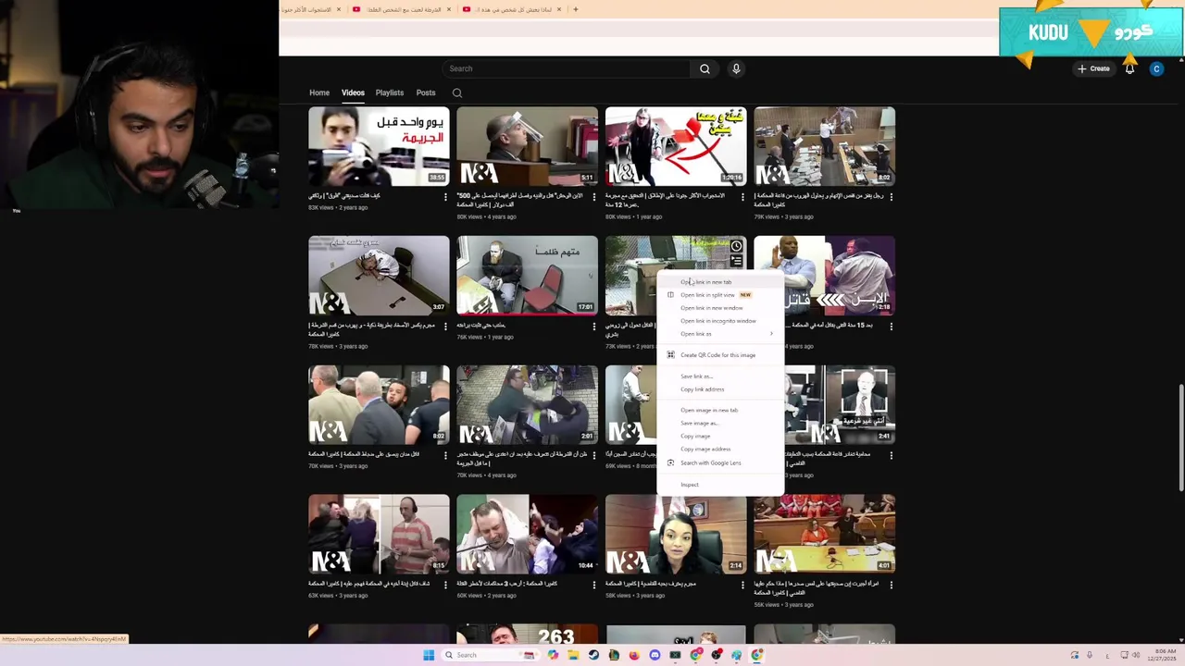This screenshot has width=1185, height=666.
Task: Choose Open link in new tab
Action: (720, 282)
